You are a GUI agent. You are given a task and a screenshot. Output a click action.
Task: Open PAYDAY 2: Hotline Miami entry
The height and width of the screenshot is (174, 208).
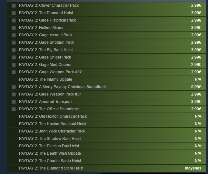coord(41,28)
